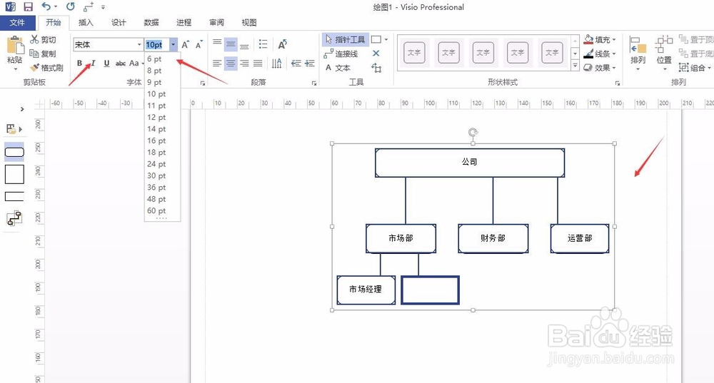This screenshot has width=714, height=383.
Task: Open the shapes stencil menu icon
Action: (14, 129)
